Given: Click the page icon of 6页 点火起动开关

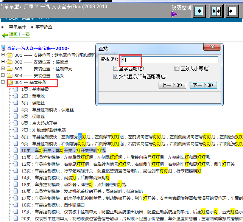Looking at the screenshot, I should click(x=16, y=123).
